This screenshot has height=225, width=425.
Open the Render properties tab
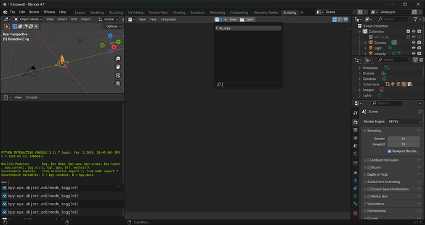click(355, 122)
